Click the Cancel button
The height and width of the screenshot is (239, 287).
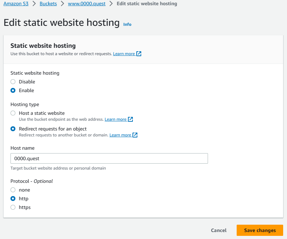pyautogui.click(x=218, y=230)
